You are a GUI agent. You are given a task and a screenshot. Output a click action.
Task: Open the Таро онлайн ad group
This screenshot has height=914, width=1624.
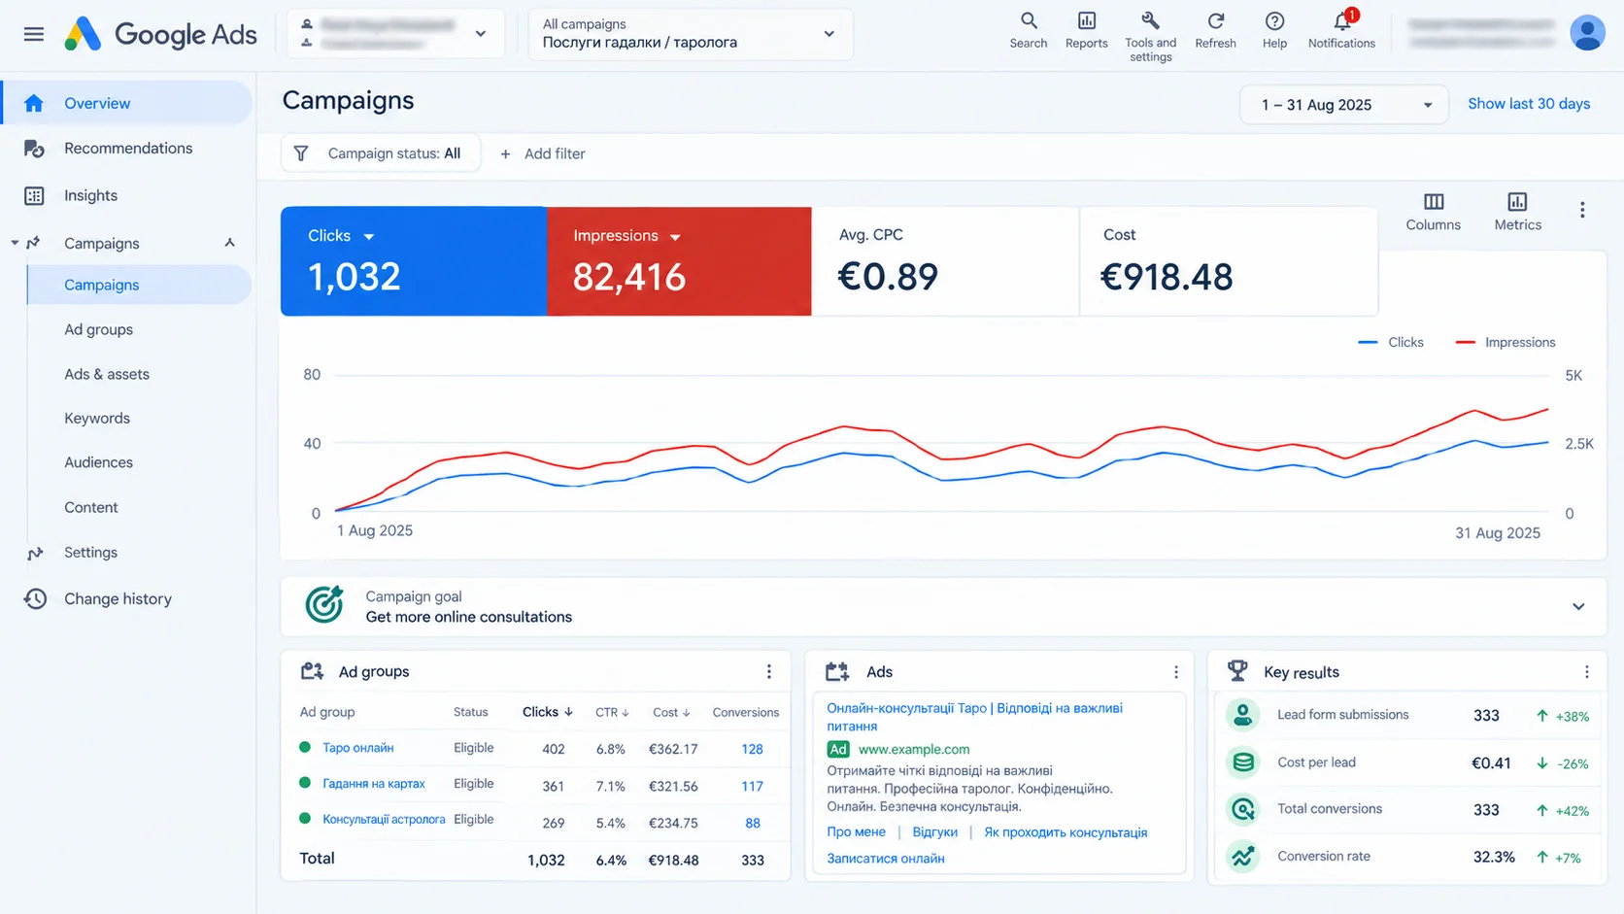358,748
